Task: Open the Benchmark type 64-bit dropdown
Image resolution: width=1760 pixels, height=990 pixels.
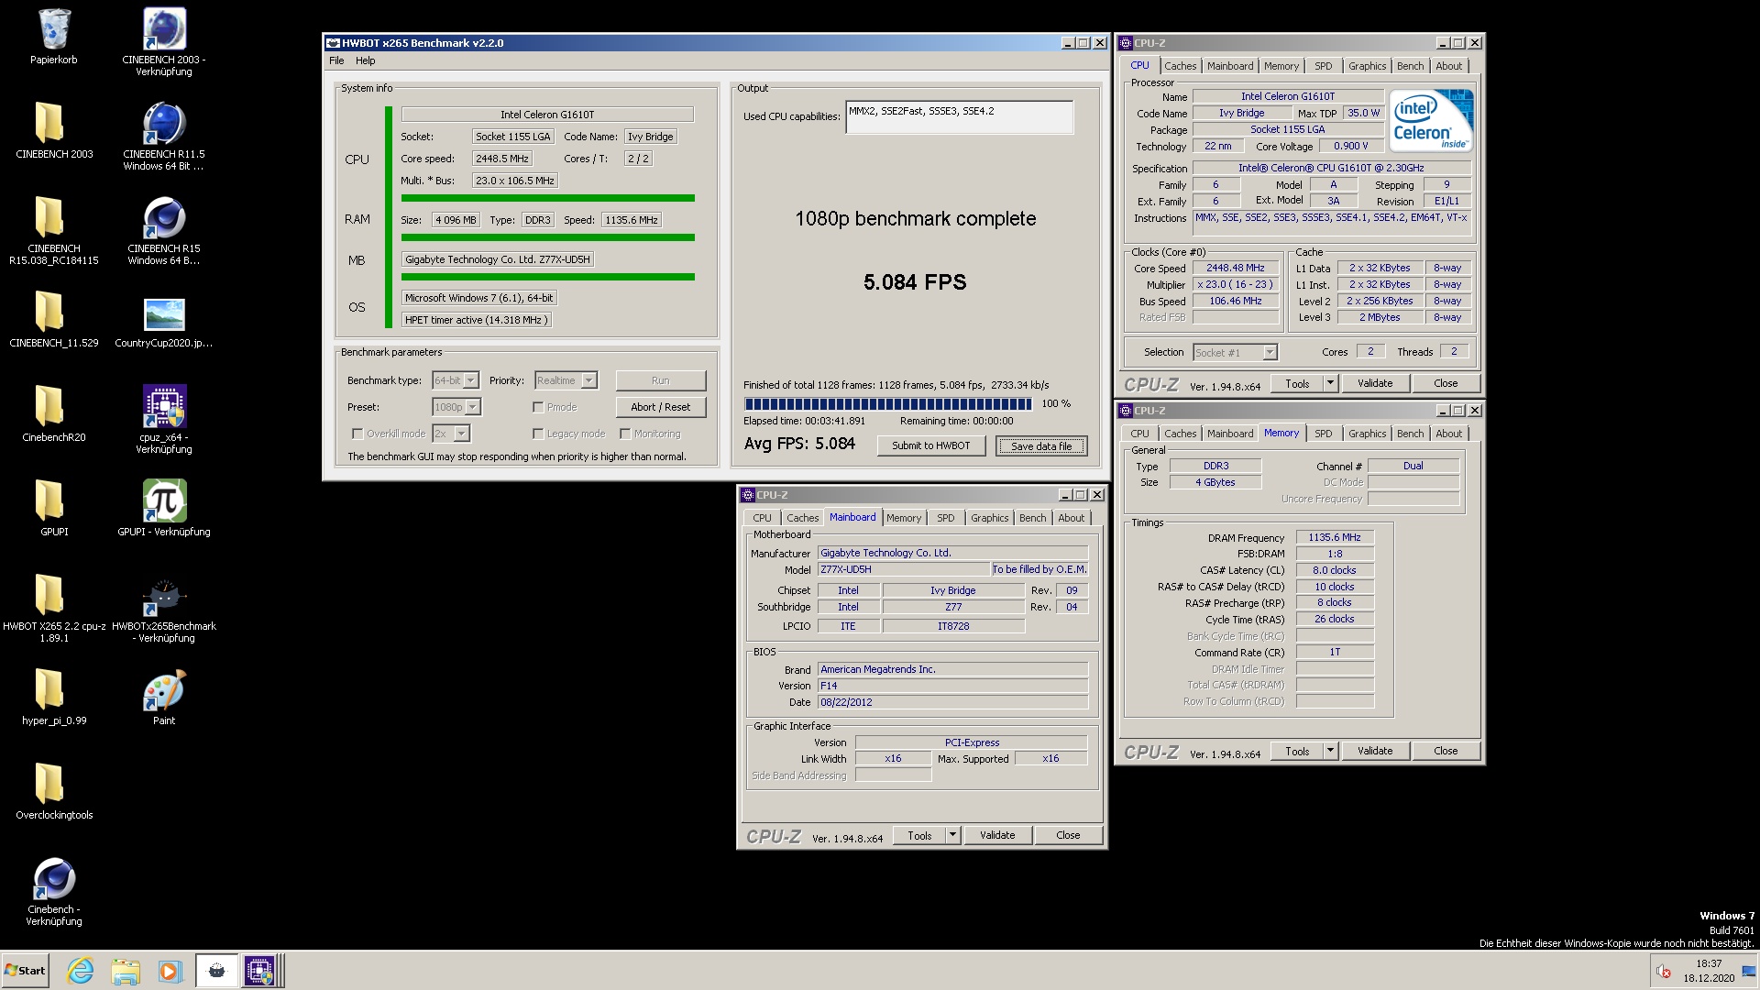Action: [x=471, y=380]
